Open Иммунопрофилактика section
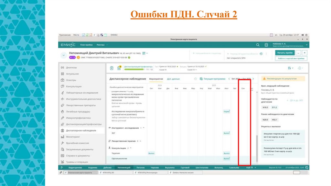The height and width of the screenshot is (186, 331). point(78,118)
